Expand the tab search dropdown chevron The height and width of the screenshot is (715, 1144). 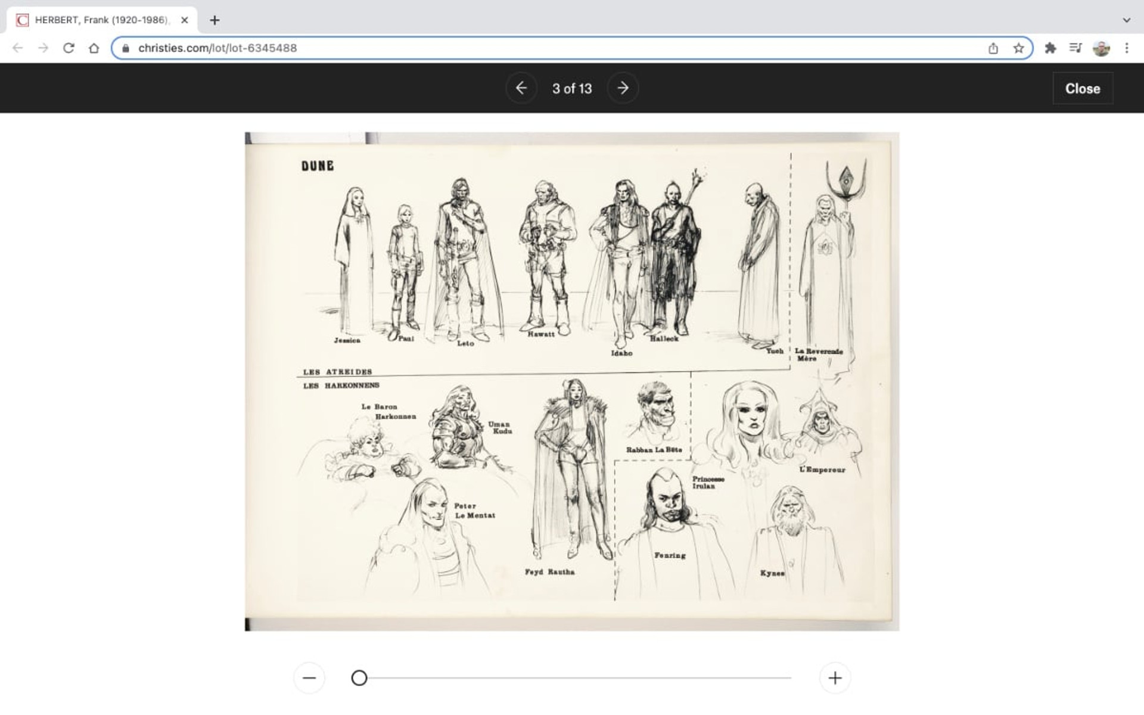click(x=1126, y=20)
